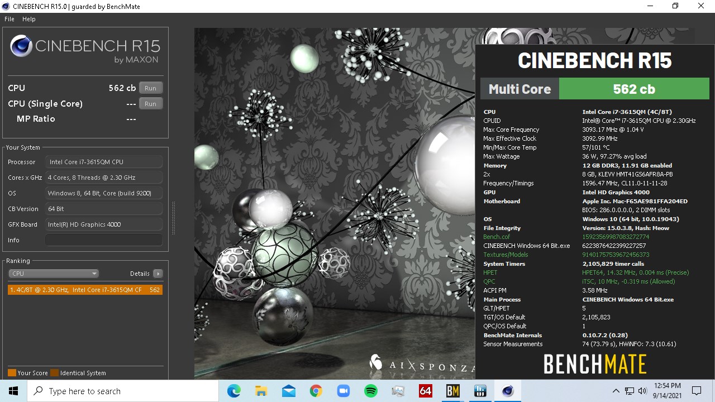Click the Info text field
The width and height of the screenshot is (715, 402).
[104, 240]
